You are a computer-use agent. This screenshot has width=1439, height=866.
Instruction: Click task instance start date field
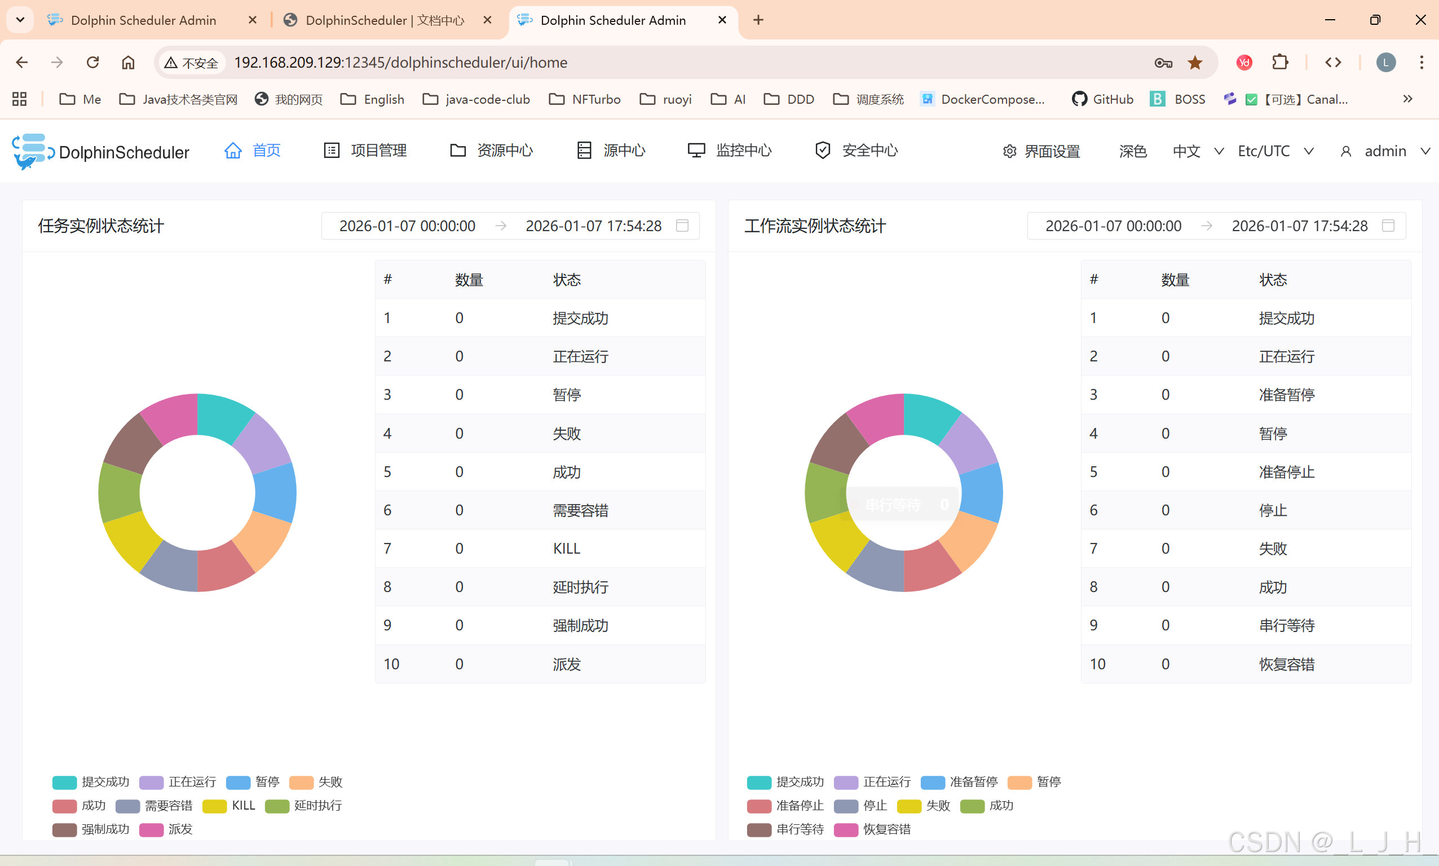407,226
